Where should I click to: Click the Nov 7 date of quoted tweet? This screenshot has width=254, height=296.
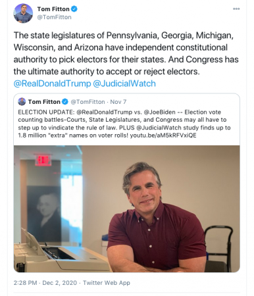118,102
